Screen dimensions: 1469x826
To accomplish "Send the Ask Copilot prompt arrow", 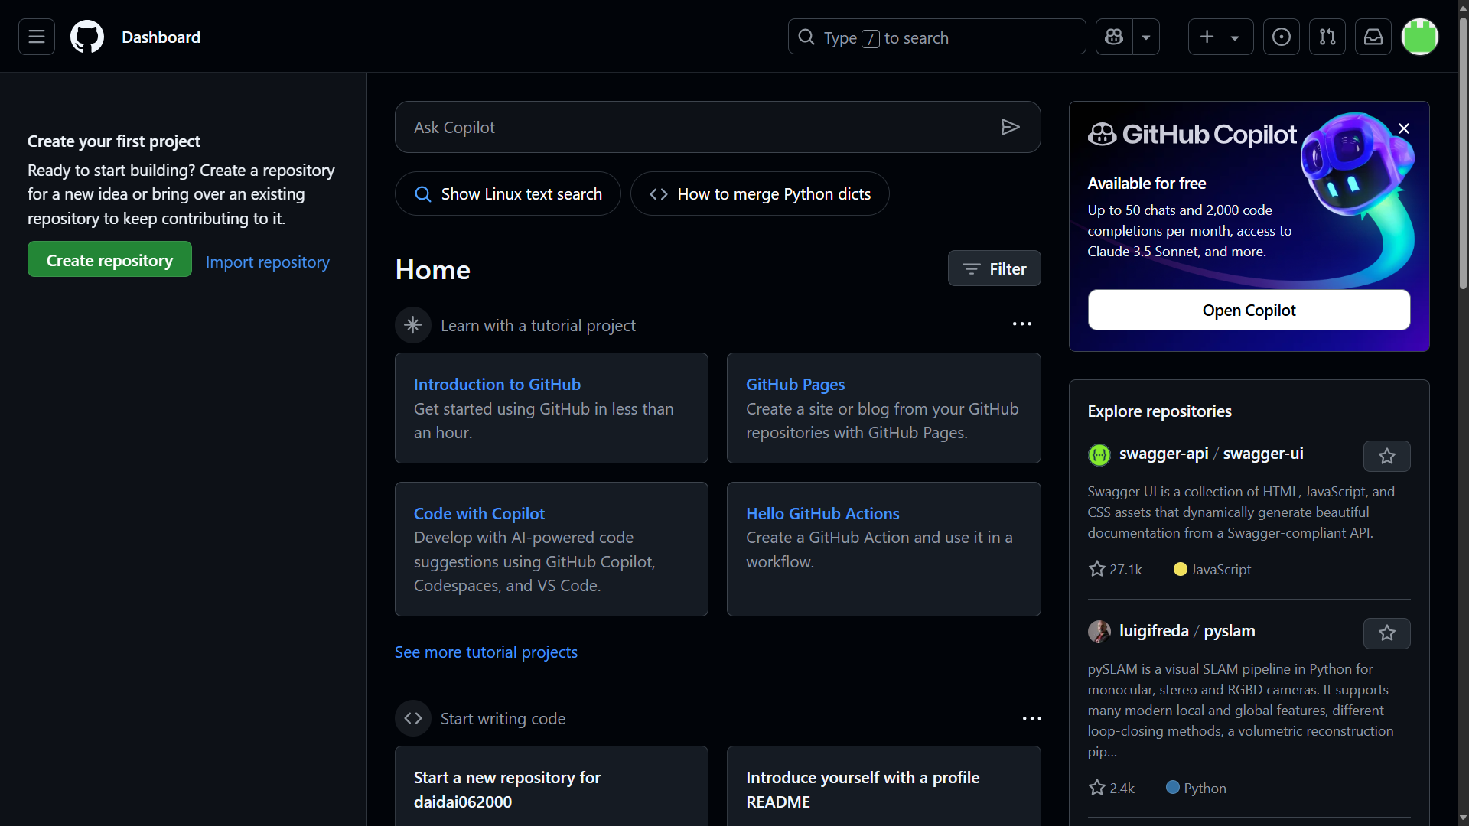I will click(1011, 127).
